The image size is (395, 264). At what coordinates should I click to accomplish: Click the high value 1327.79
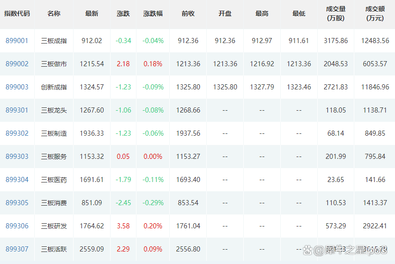[262, 87]
